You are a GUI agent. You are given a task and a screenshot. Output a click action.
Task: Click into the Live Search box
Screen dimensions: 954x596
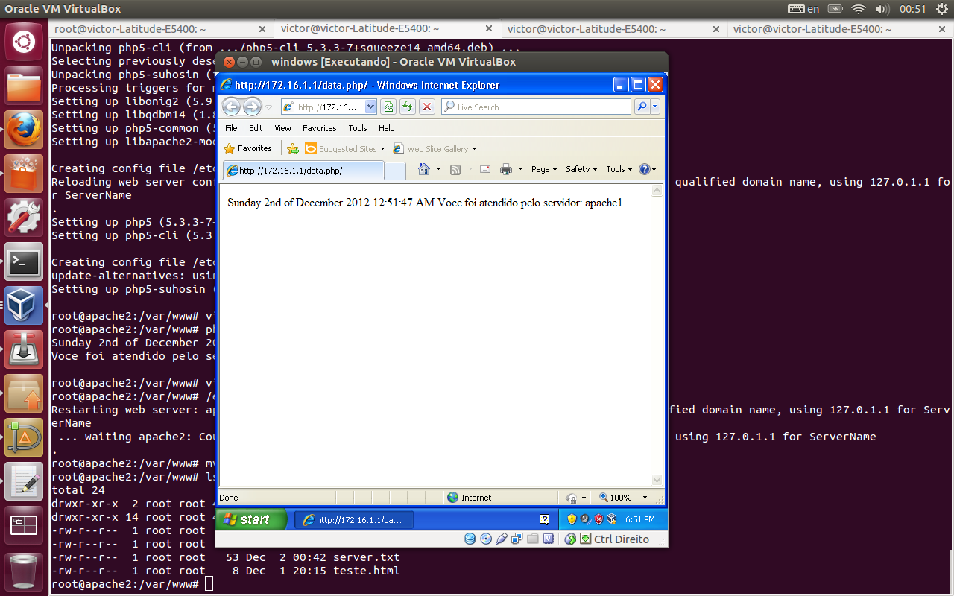point(536,107)
